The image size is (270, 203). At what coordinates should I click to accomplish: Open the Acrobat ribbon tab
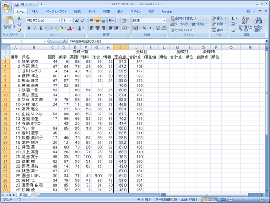167,11
